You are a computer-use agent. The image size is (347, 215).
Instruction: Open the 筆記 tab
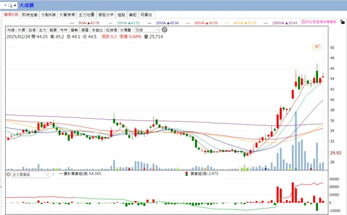(x=133, y=15)
